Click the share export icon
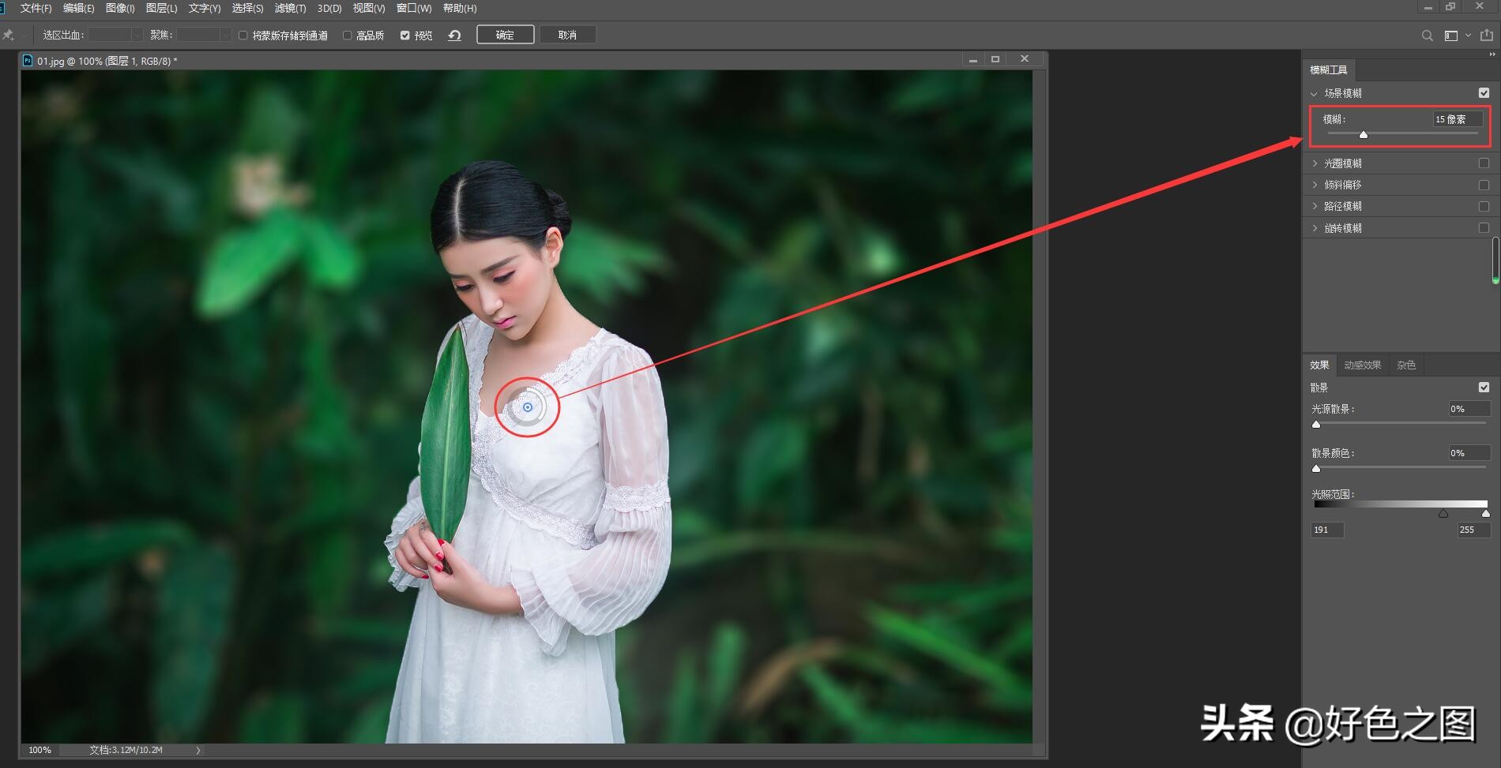 click(1486, 36)
